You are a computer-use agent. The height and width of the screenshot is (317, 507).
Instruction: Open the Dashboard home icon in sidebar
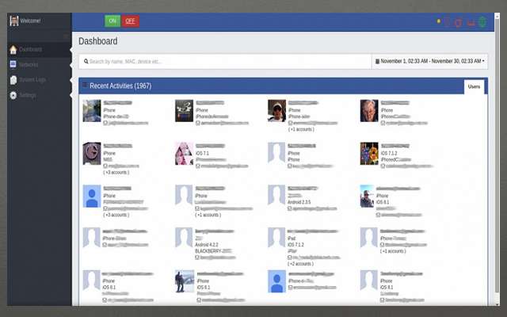tap(13, 49)
